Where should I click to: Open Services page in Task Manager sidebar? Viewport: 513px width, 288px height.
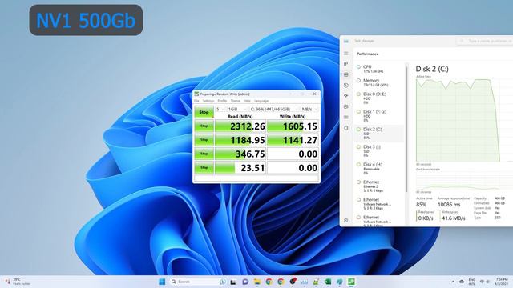coord(346,128)
